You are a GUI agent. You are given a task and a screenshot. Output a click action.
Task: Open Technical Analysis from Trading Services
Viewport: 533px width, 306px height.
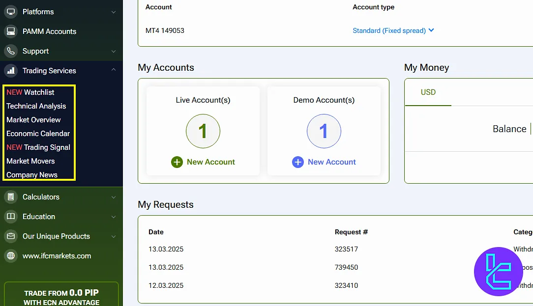(36, 106)
